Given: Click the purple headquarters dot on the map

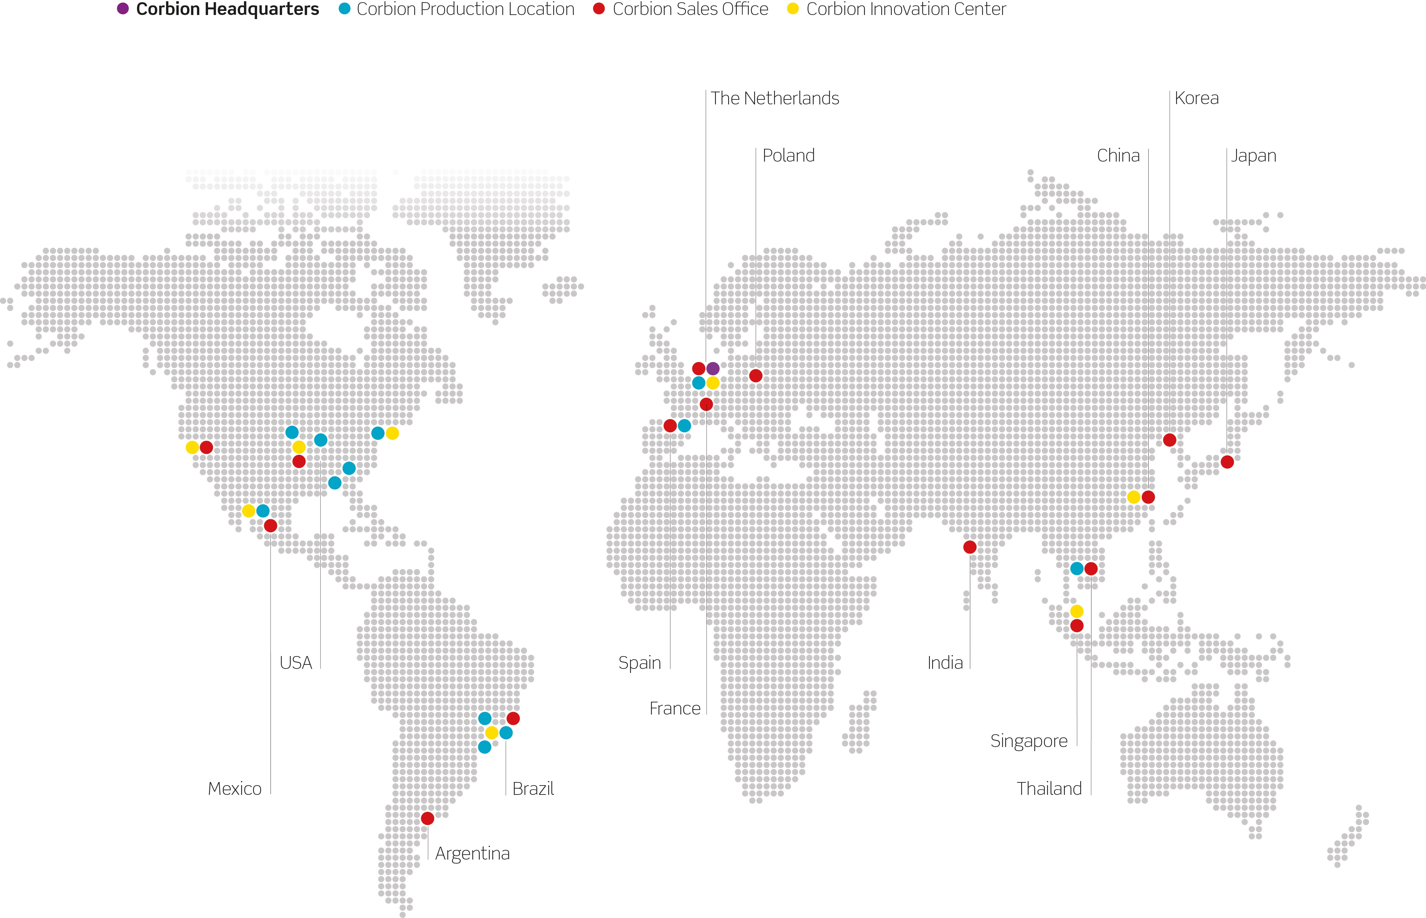Looking at the screenshot, I should point(713,369).
